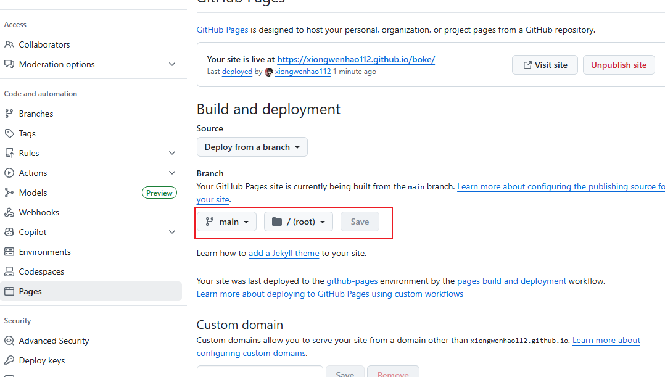Screen dimensions: 665x377
Task: Click the deployed link
Action: pos(237,72)
